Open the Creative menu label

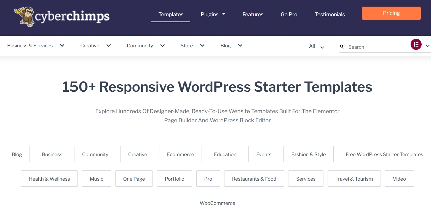coord(90,46)
